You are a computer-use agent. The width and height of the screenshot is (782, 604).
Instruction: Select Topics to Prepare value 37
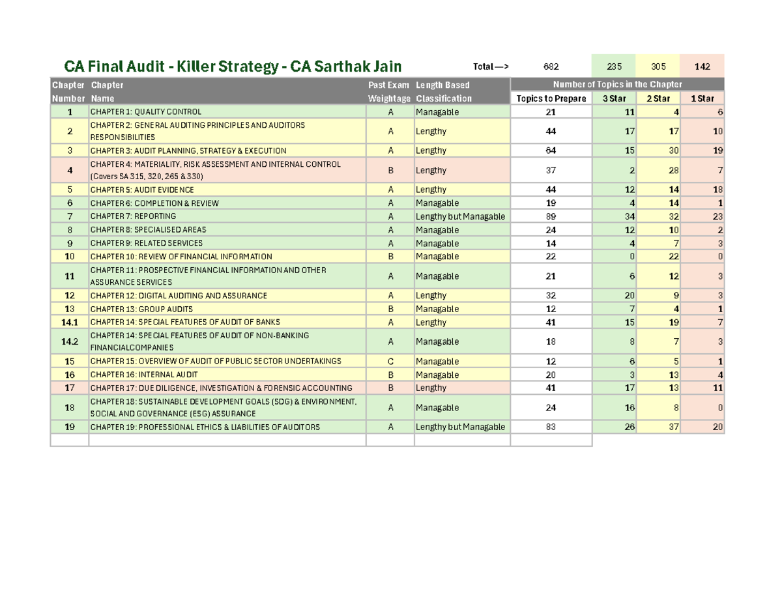(x=551, y=170)
